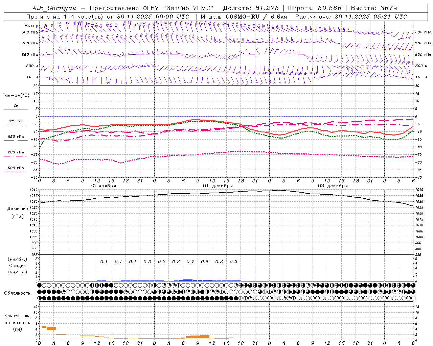Click the date label 30 ноября

(x=102, y=186)
